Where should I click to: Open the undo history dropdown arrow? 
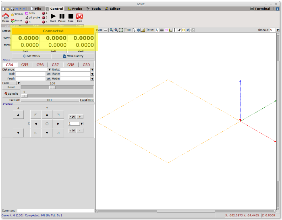click(20, 9)
